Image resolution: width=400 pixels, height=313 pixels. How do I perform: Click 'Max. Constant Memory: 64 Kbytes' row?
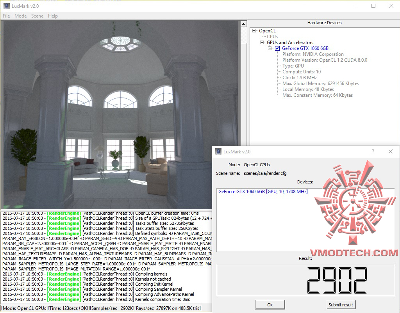(317, 95)
